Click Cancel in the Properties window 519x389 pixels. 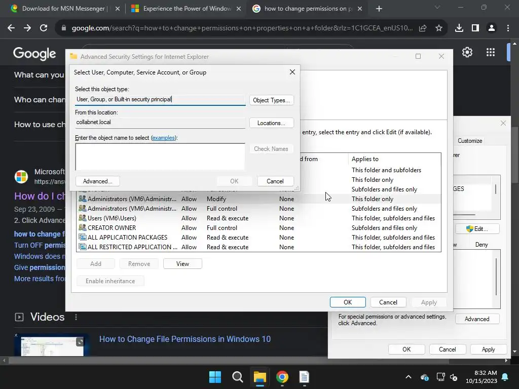pos(448,349)
